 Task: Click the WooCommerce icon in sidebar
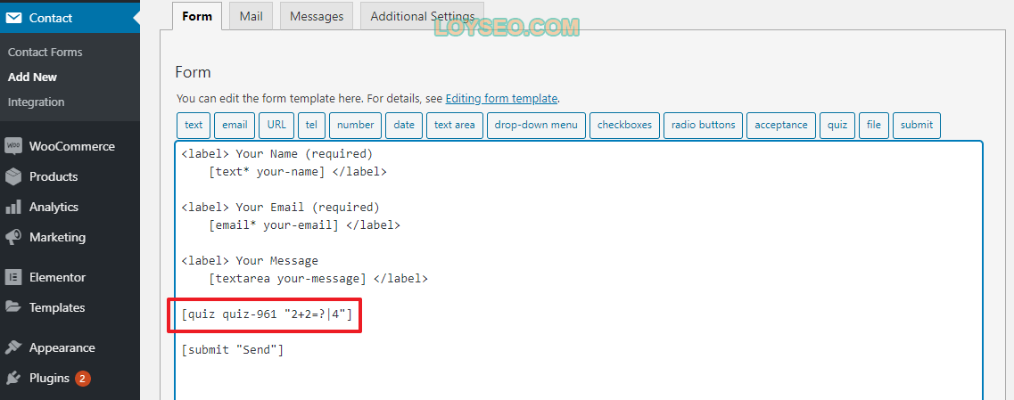point(13,146)
